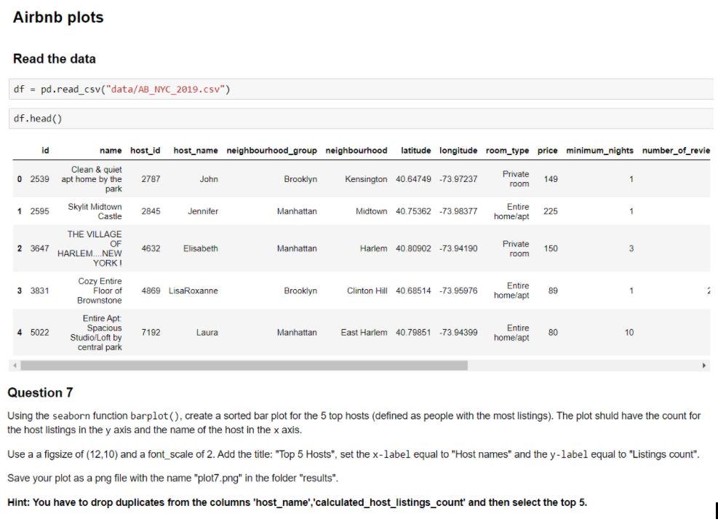718x522 pixels.
Task: Click the listing name 'Cozy Entire Floor of Brownstone'
Action: [100, 290]
